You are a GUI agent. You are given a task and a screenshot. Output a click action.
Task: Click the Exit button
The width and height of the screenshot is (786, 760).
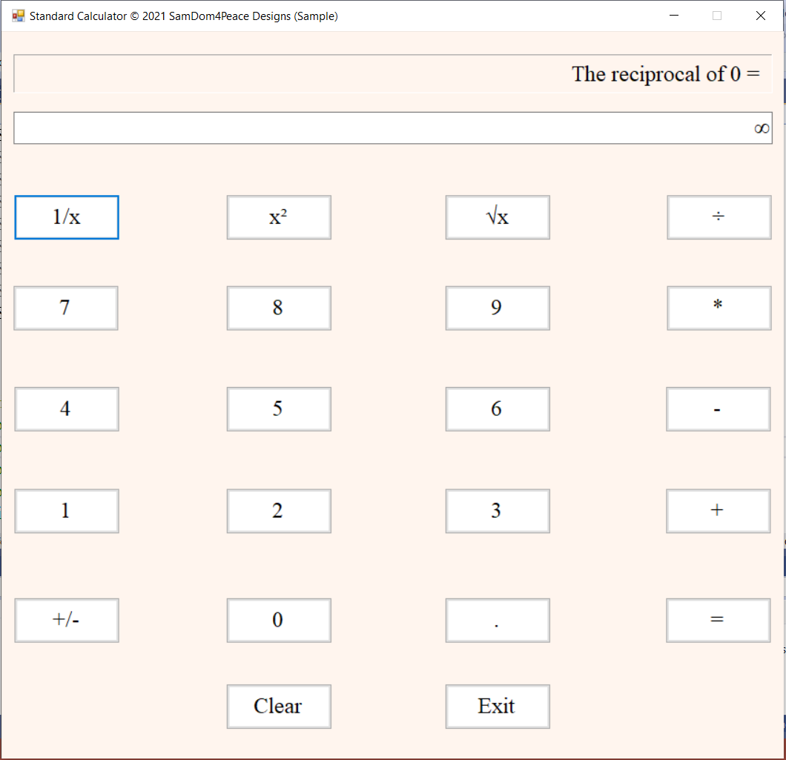point(497,707)
